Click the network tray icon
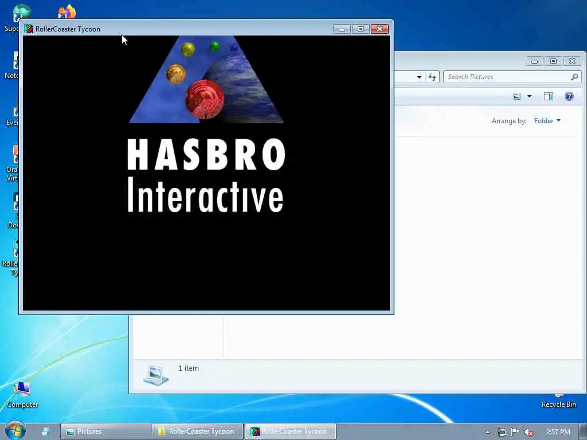This screenshot has width=587, height=440. (502, 432)
